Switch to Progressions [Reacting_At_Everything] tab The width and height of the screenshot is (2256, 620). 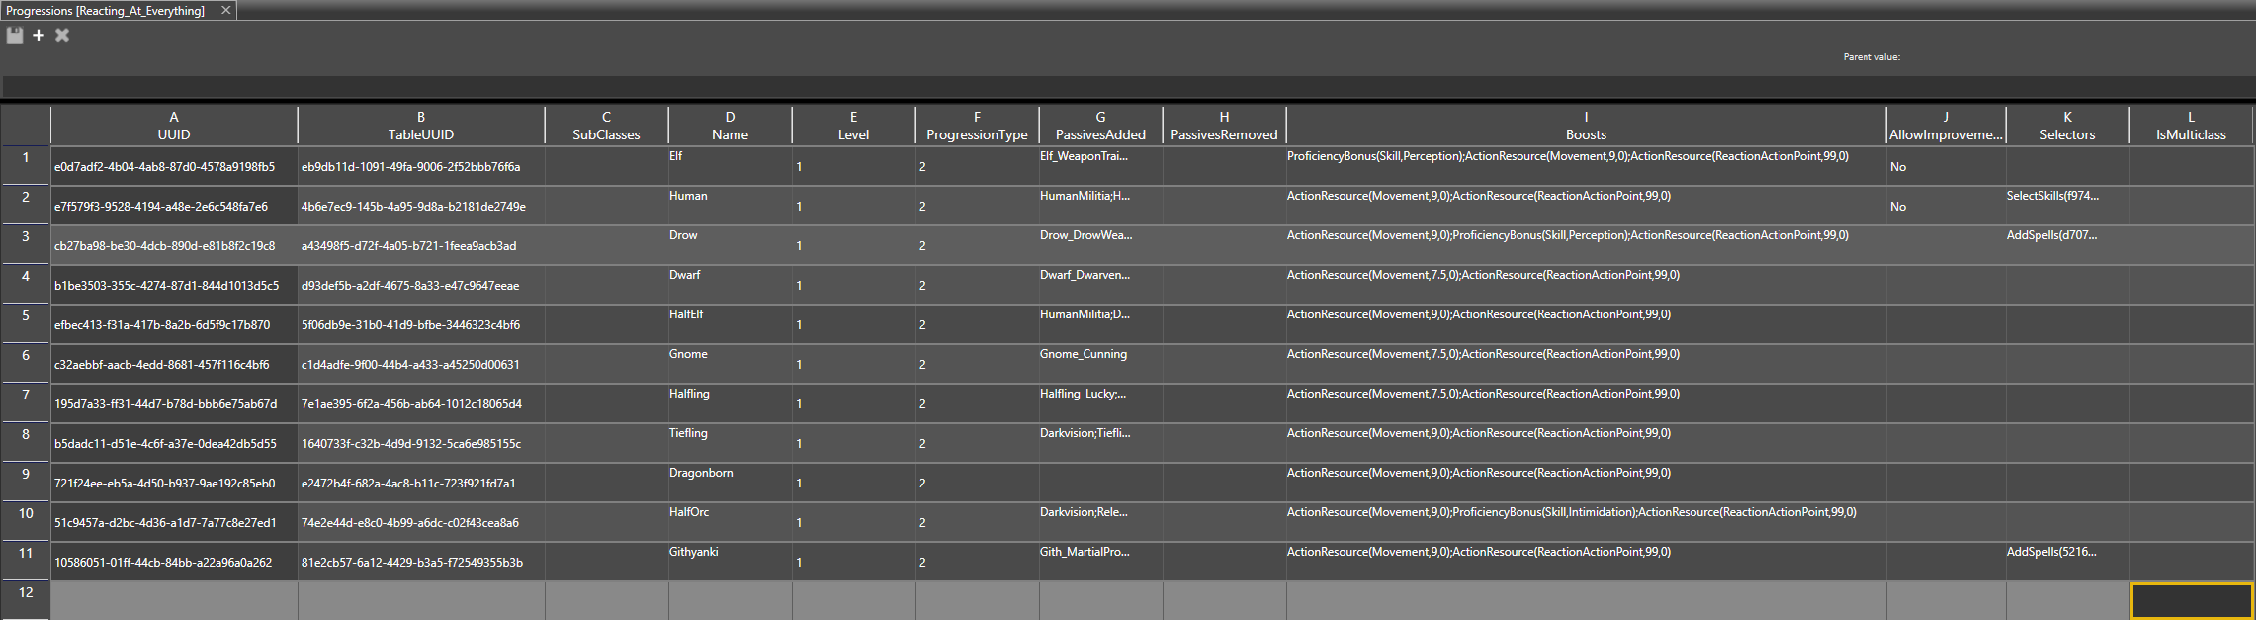(106, 11)
